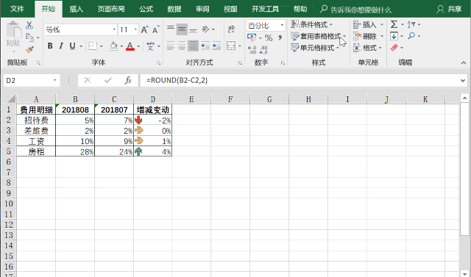Viewport: 471px width, 277px height.
Task: Click the Cut scissors icon
Action: click(x=29, y=26)
